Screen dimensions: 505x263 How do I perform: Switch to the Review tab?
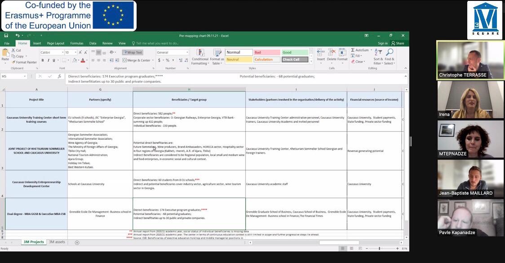tap(107, 43)
